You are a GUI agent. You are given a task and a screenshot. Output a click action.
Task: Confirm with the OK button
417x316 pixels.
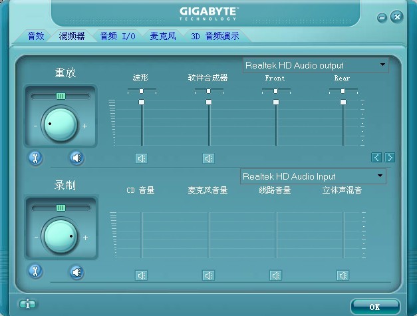click(375, 307)
